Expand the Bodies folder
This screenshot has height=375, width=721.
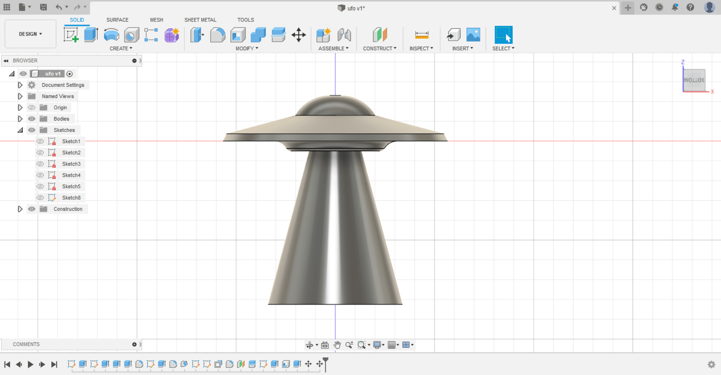(20, 119)
